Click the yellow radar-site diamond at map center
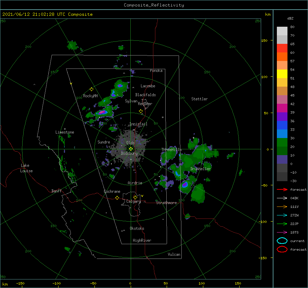This screenshot has height=288, width=308. click(x=131, y=149)
